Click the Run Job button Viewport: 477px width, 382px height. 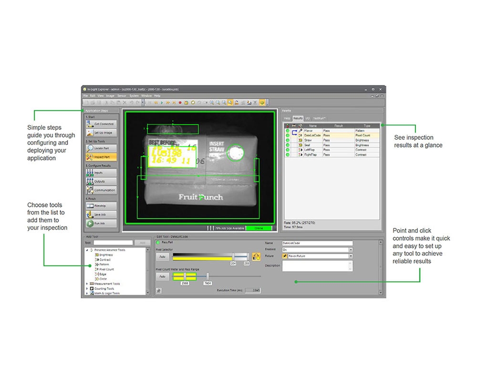coord(100,223)
